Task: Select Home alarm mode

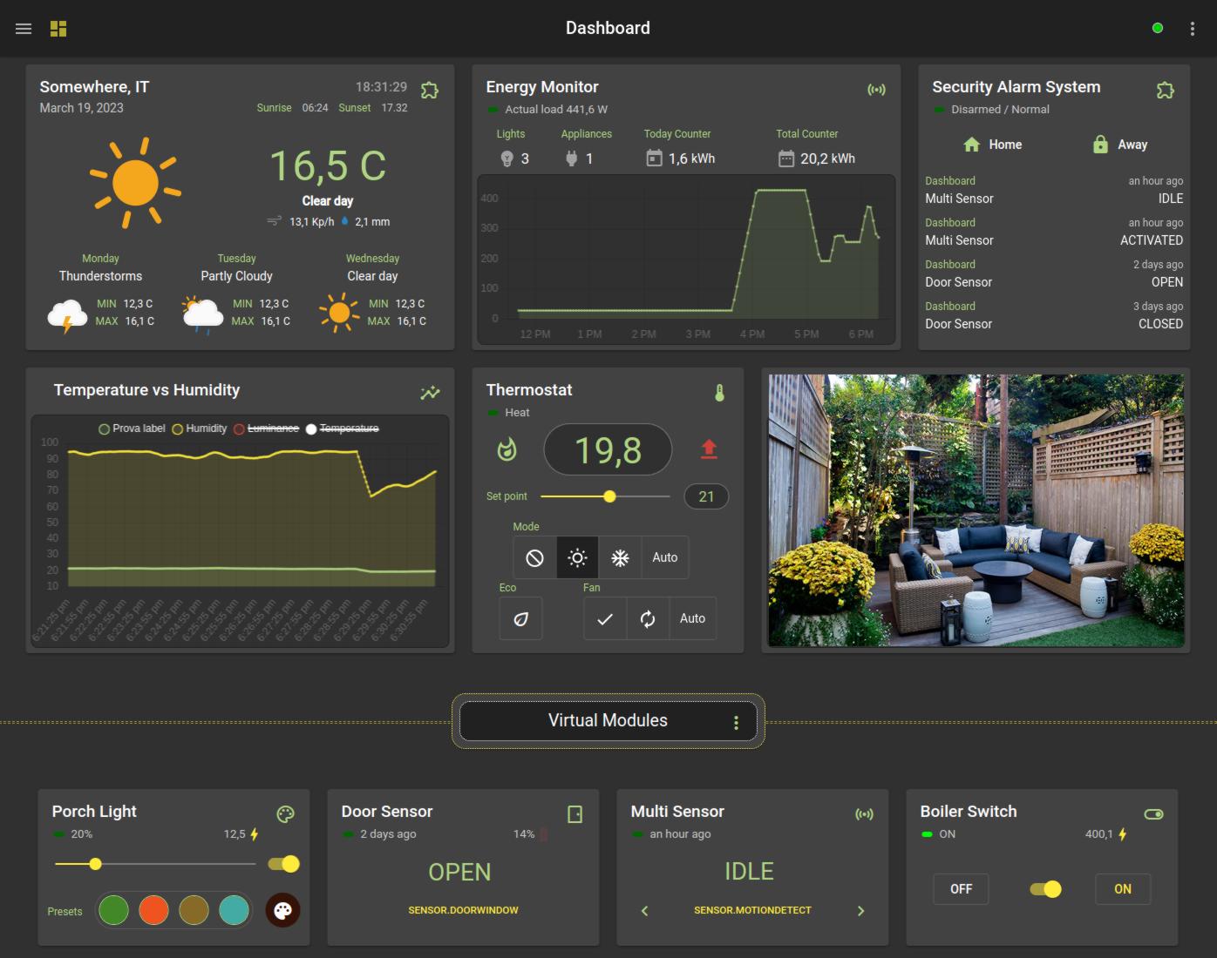Action: (992, 145)
